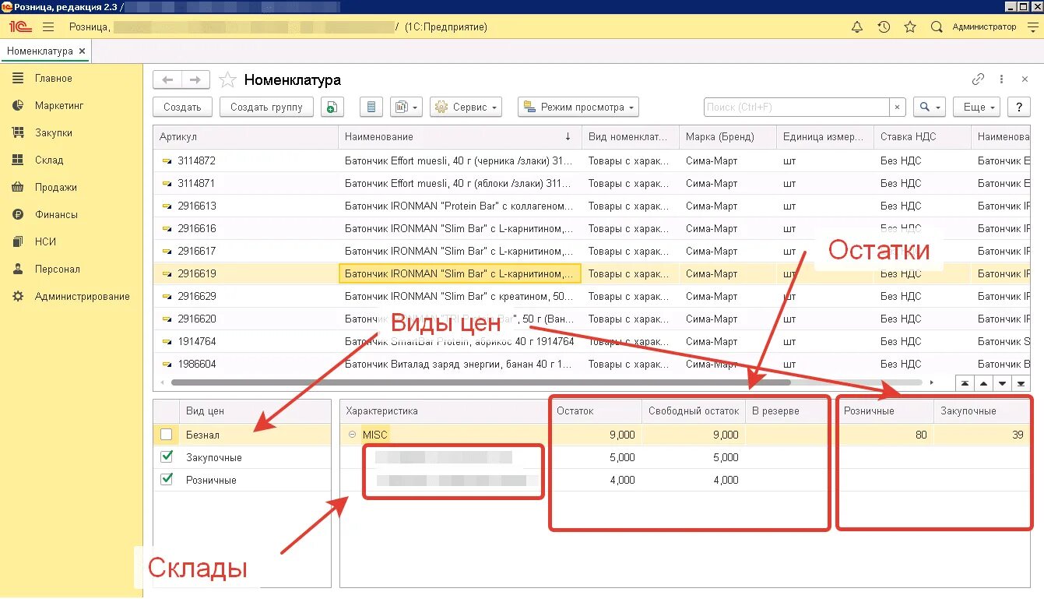Image resolution: width=1044 pixels, height=599 pixels.
Task: Open the search magnifier dropdown
Action: pyautogui.click(x=929, y=107)
